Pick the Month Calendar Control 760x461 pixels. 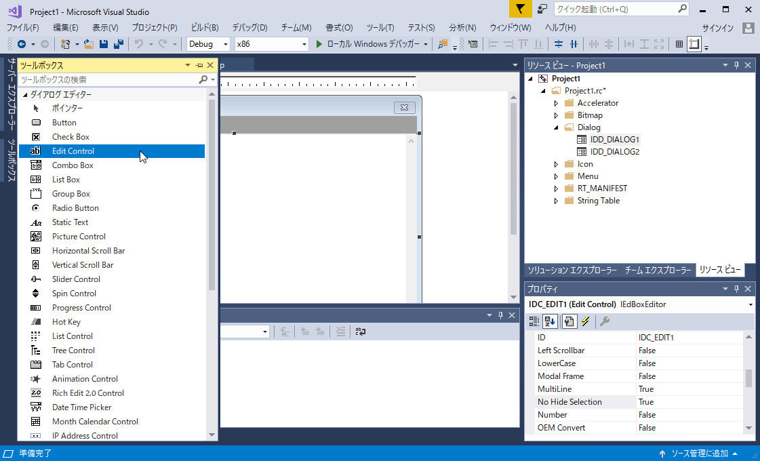pos(111,422)
